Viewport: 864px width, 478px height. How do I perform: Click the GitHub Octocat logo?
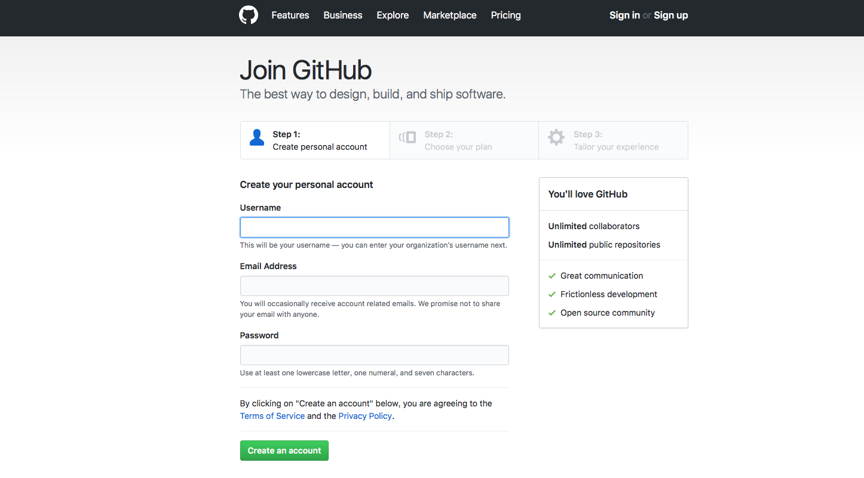249,15
